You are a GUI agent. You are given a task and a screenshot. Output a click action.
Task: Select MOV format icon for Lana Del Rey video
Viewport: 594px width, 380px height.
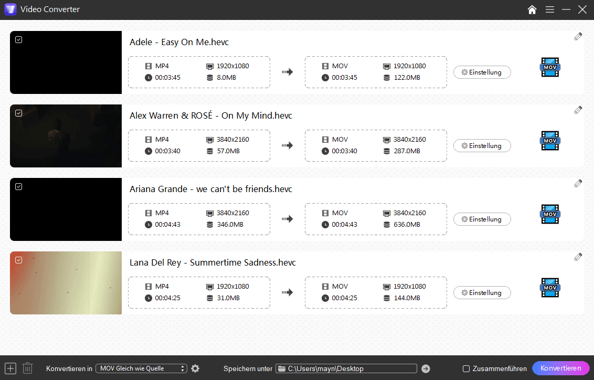click(x=550, y=288)
